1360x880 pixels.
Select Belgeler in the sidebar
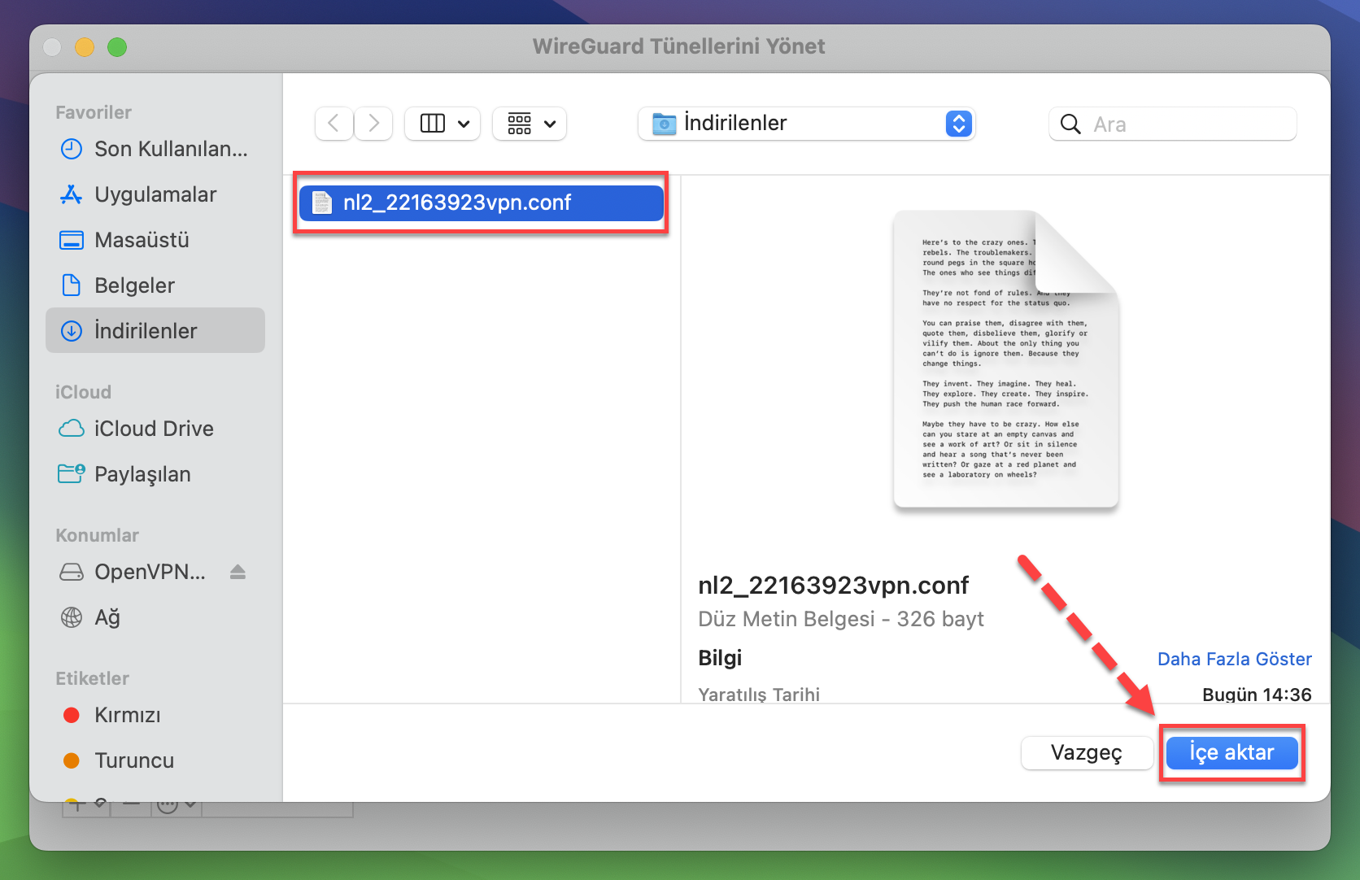click(x=134, y=285)
